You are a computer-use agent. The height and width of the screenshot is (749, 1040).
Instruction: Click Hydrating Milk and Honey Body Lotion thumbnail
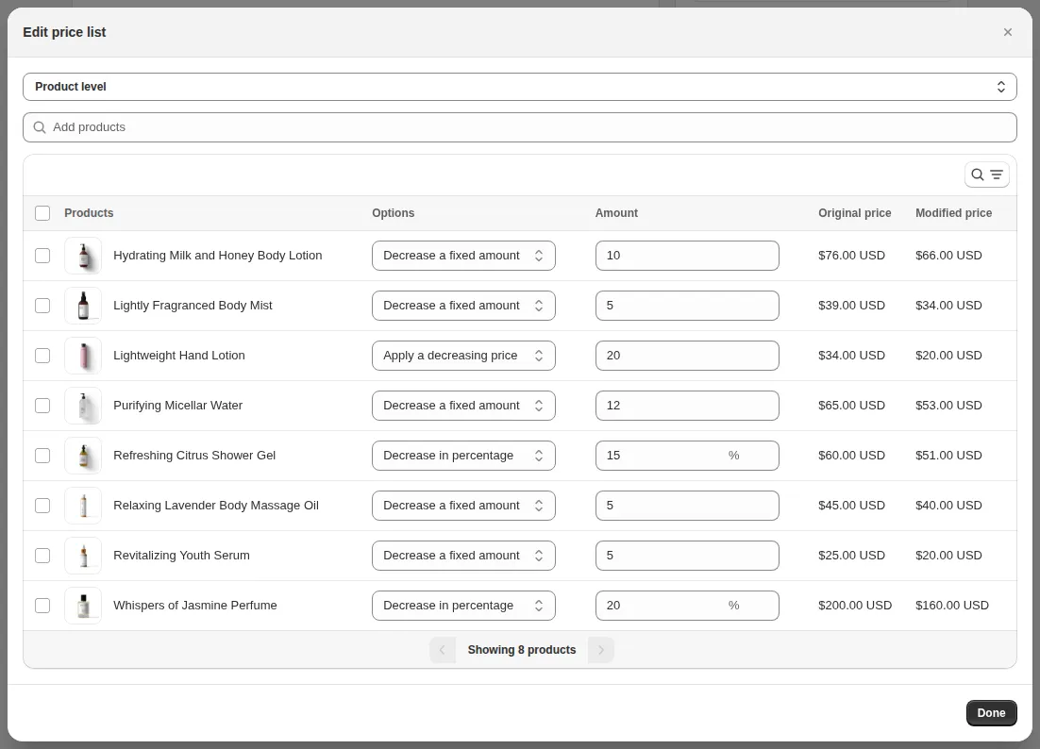click(83, 256)
